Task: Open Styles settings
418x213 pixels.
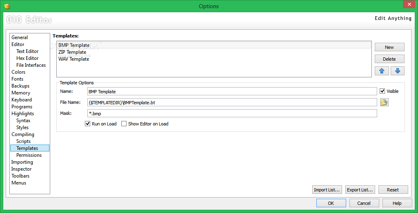Action: [22, 127]
